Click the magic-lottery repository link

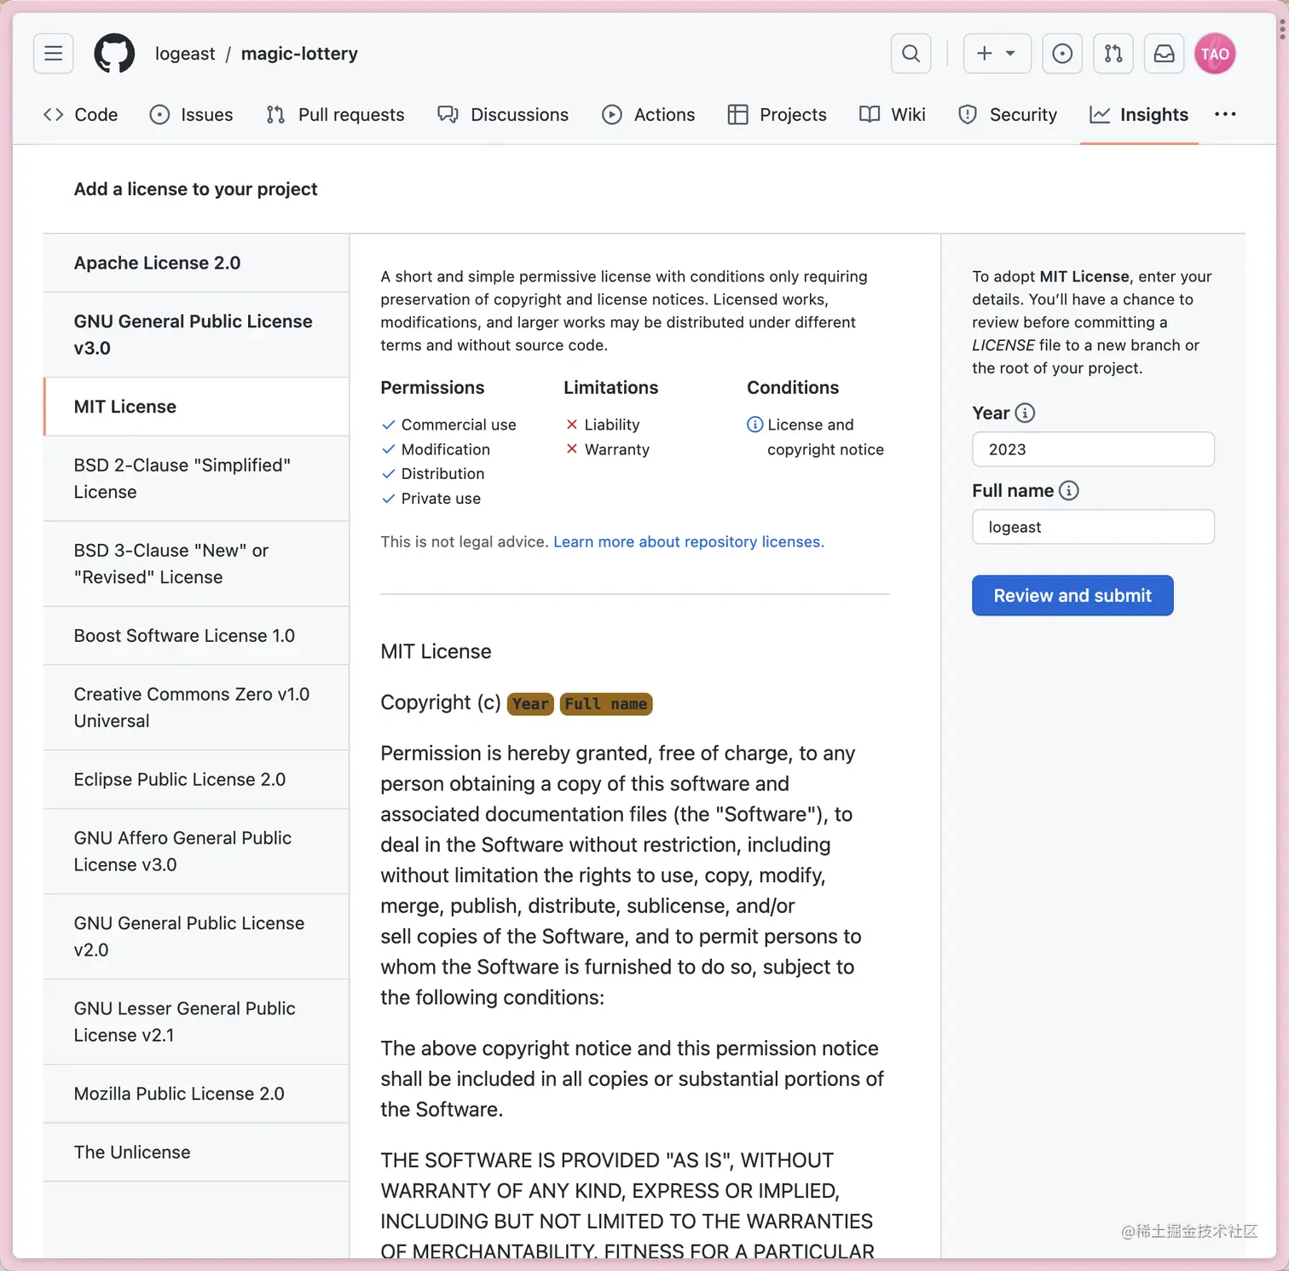point(299,54)
